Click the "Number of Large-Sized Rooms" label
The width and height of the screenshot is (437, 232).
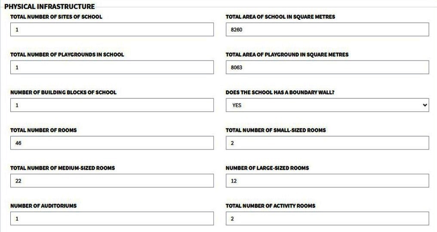(x=267, y=168)
